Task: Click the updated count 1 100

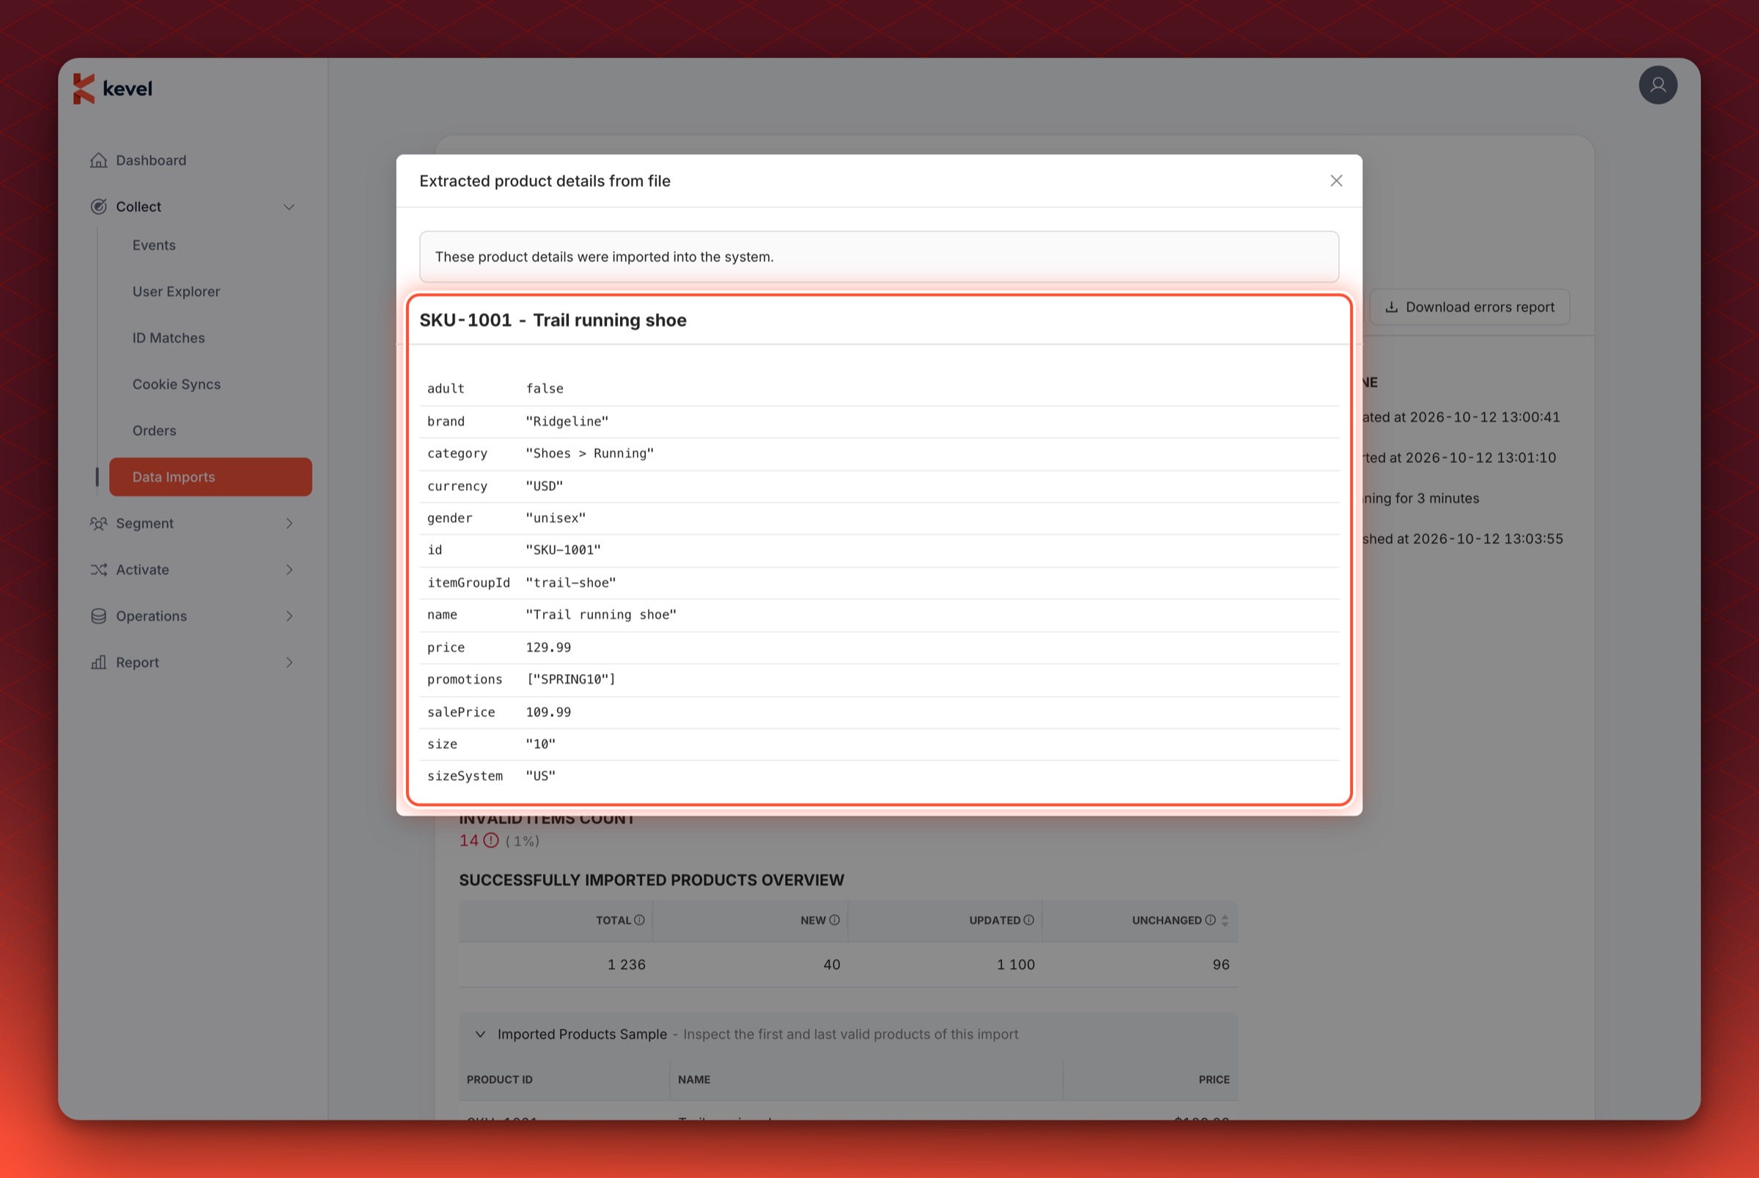Action: click(x=1015, y=965)
